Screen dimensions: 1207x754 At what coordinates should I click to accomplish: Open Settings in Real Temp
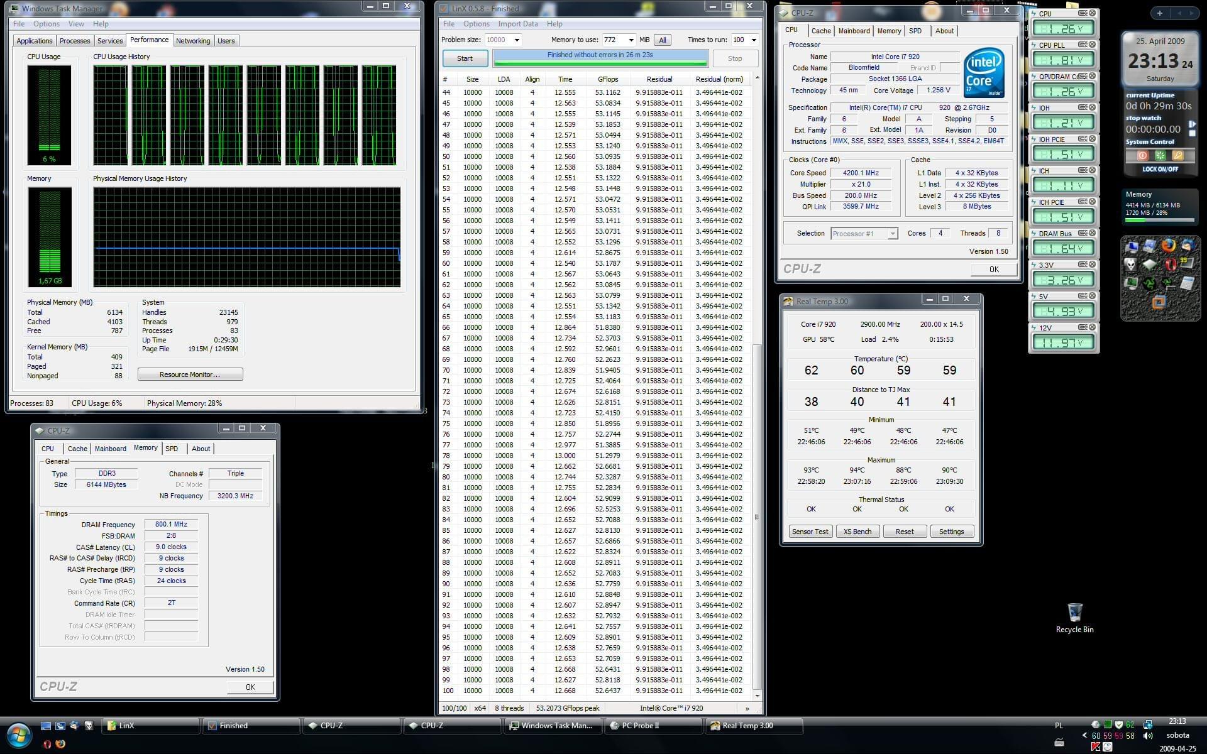[951, 532]
